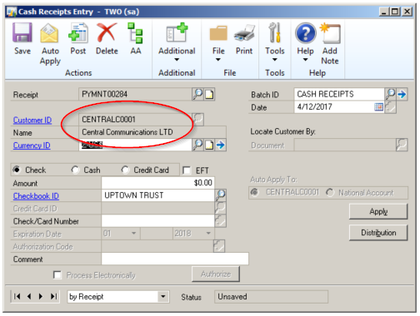Expand the by Receipt sort dropdown
420x316 pixels.
(163, 297)
